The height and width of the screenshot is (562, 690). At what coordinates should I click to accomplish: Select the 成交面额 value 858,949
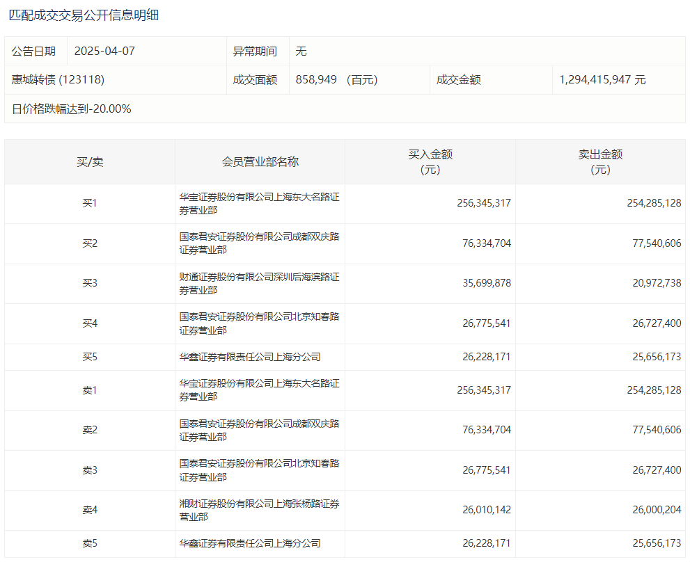317,80
